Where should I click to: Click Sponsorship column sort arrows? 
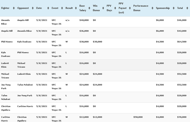click(173, 8)
